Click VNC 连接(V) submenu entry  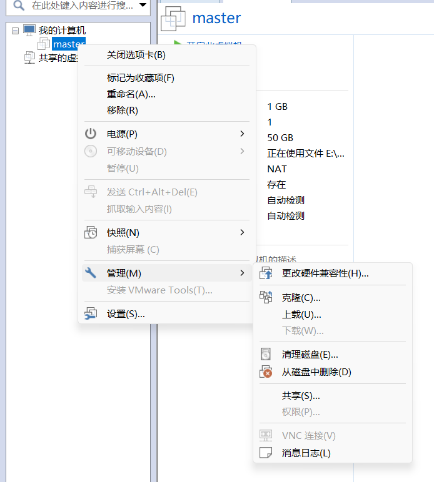(333, 436)
